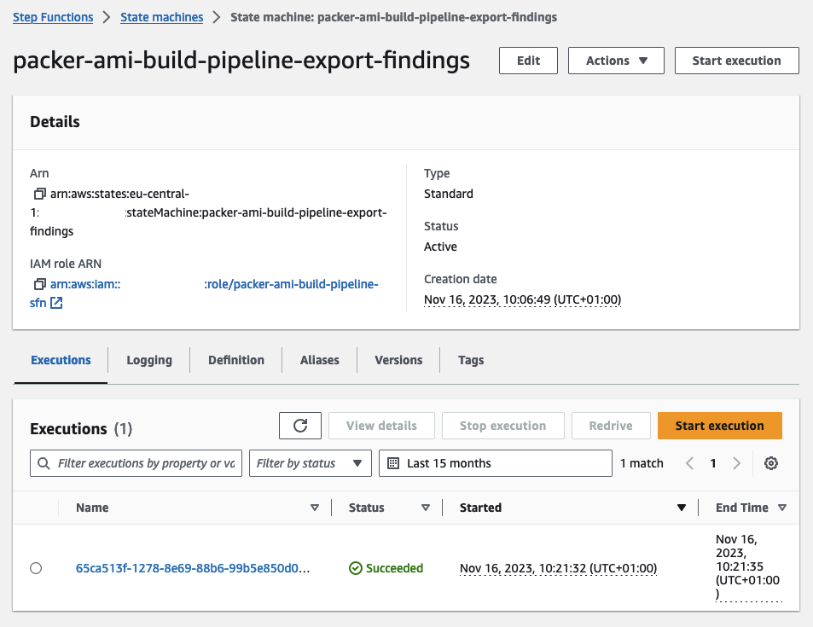The height and width of the screenshot is (627, 813).
Task: Click the previous page arrow
Action: pyautogui.click(x=689, y=462)
